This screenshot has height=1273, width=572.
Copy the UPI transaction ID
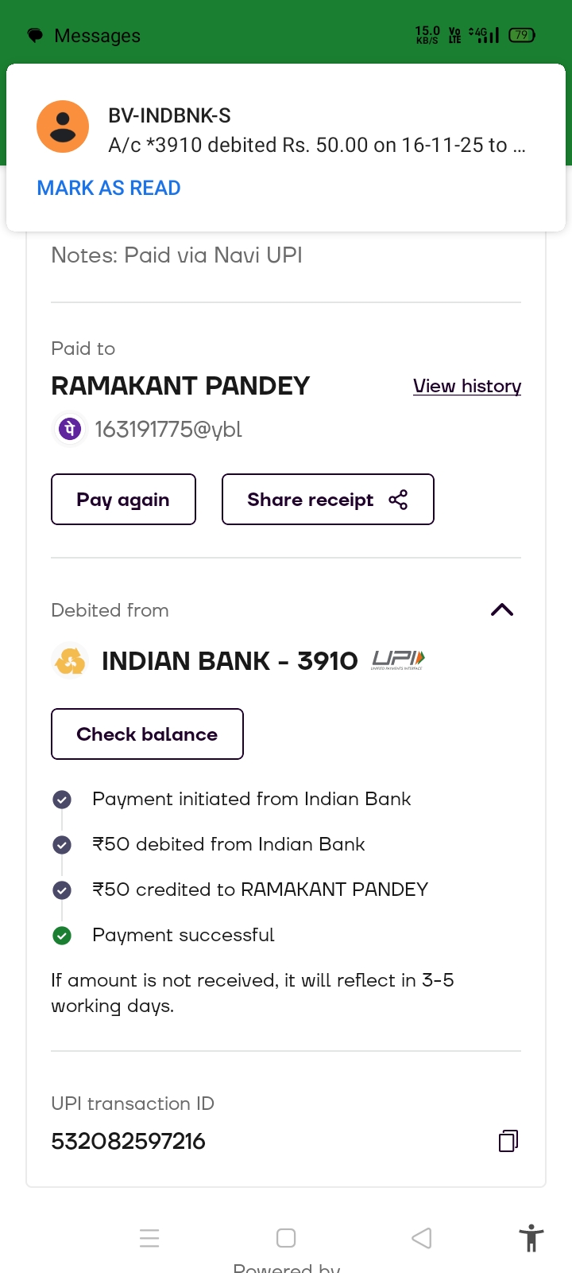(508, 1141)
